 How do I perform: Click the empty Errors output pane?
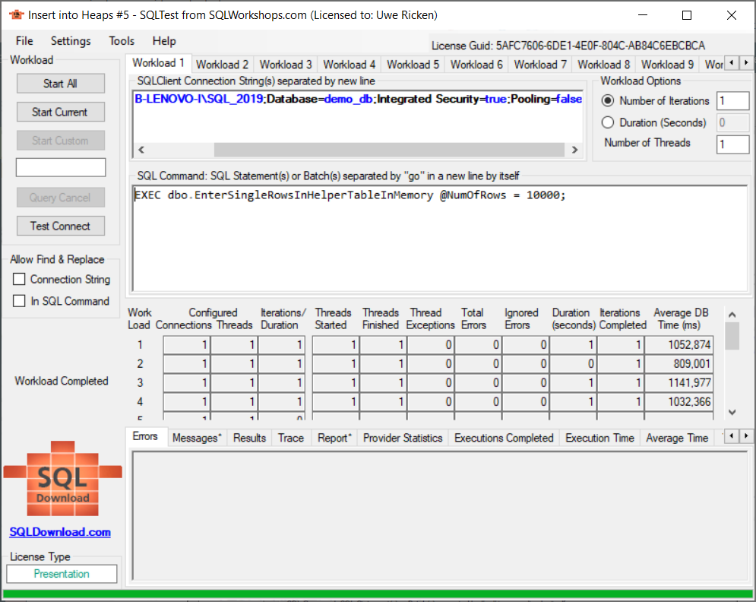point(440,515)
